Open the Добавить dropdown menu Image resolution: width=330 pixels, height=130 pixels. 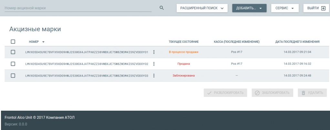click(249, 8)
